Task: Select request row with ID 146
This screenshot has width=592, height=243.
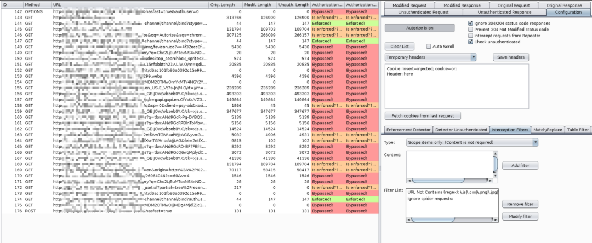Action: click(190, 35)
